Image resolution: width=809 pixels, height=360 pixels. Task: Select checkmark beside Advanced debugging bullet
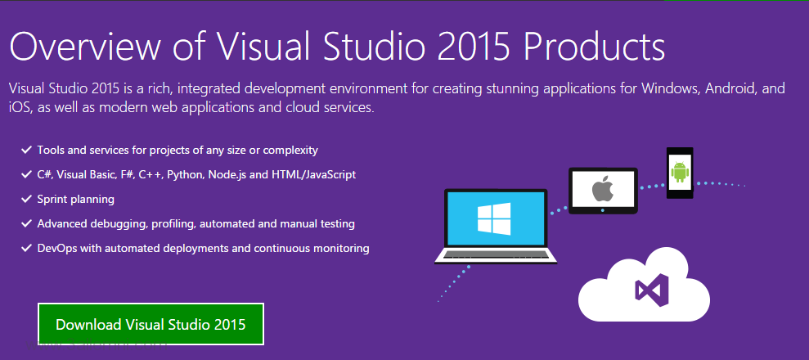26,223
